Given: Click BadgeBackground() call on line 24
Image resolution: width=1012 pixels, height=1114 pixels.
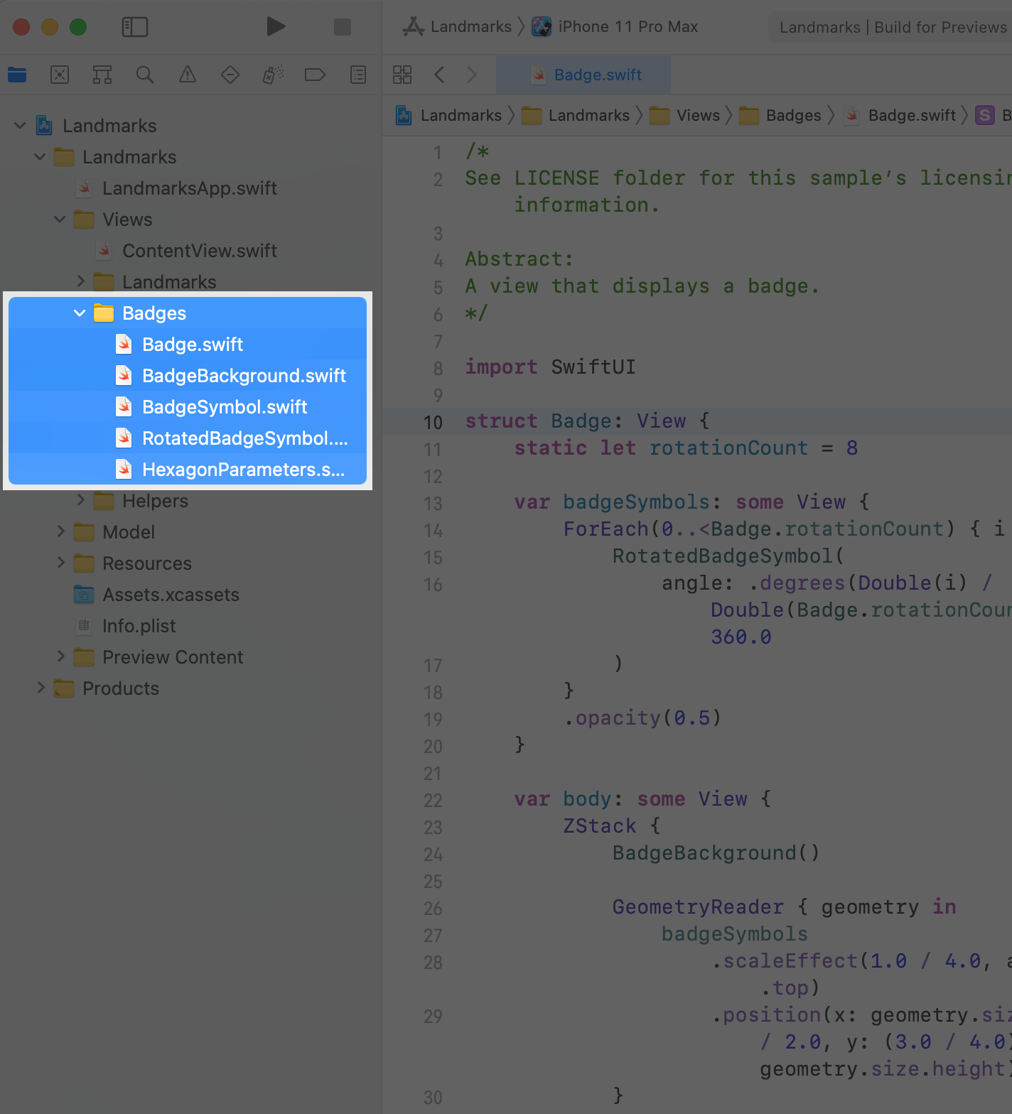Looking at the screenshot, I should (x=716, y=853).
